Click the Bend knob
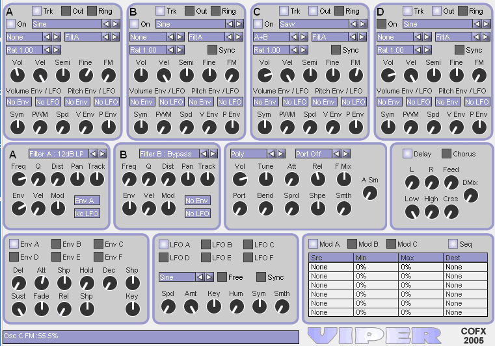This screenshot has width=495, height=346. (x=266, y=208)
